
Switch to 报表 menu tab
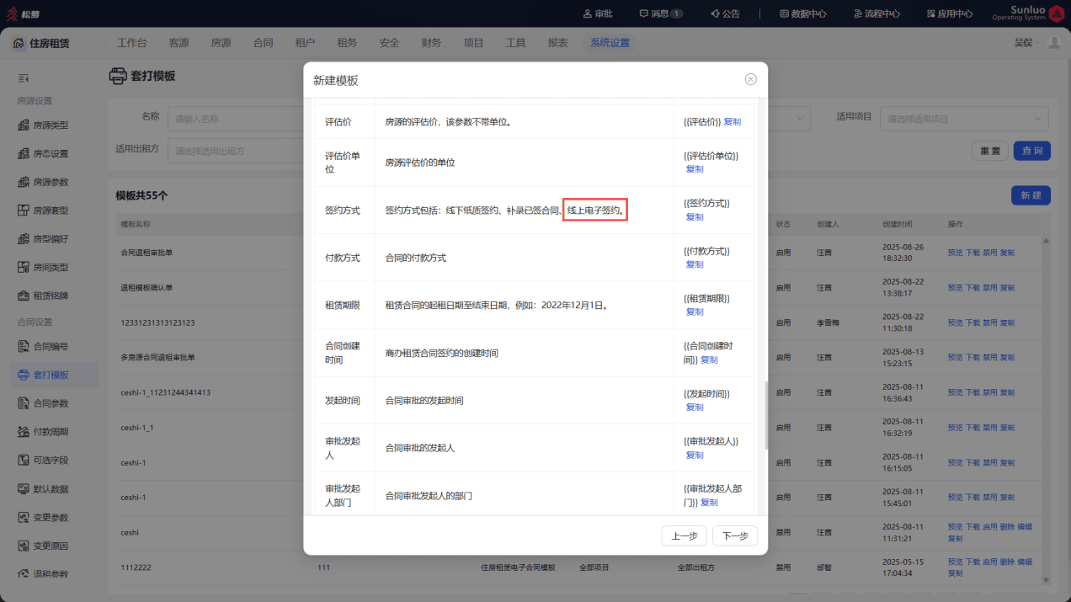click(557, 43)
